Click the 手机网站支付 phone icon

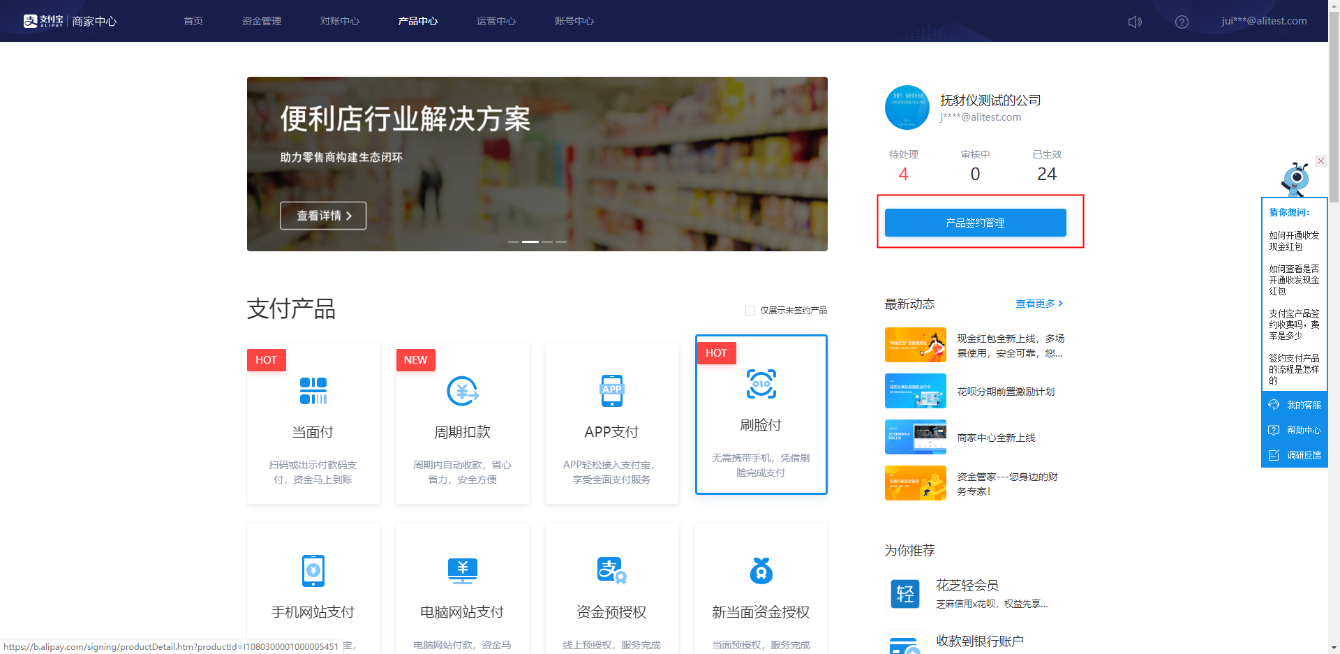click(313, 571)
